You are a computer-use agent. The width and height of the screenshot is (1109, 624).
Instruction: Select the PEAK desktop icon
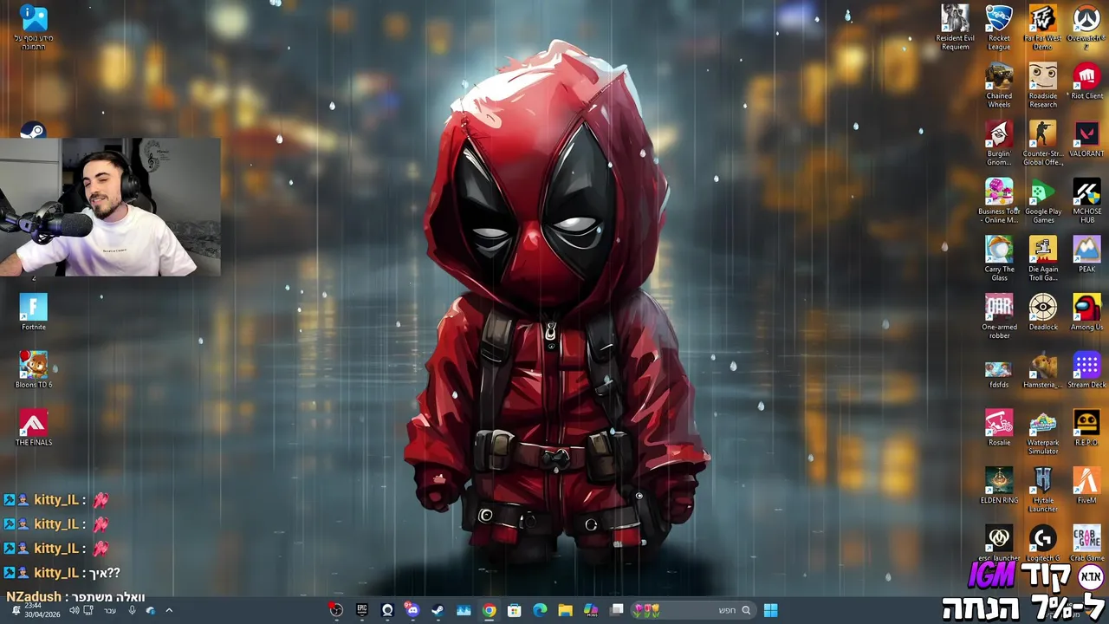click(1086, 254)
